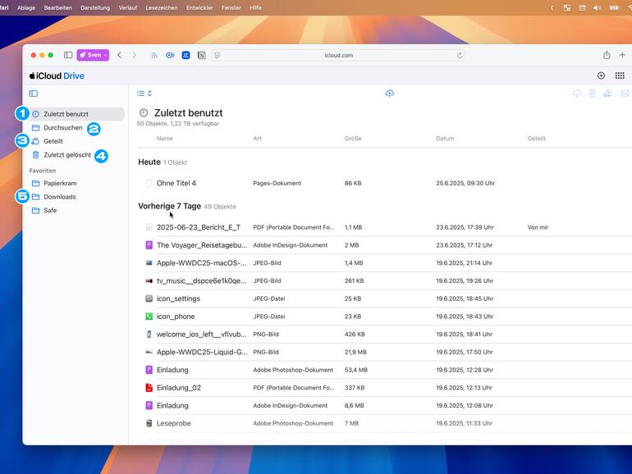This screenshot has width=632, height=474.
Task: Open the Downloads favorite folder
Action: tap(59, 197)
